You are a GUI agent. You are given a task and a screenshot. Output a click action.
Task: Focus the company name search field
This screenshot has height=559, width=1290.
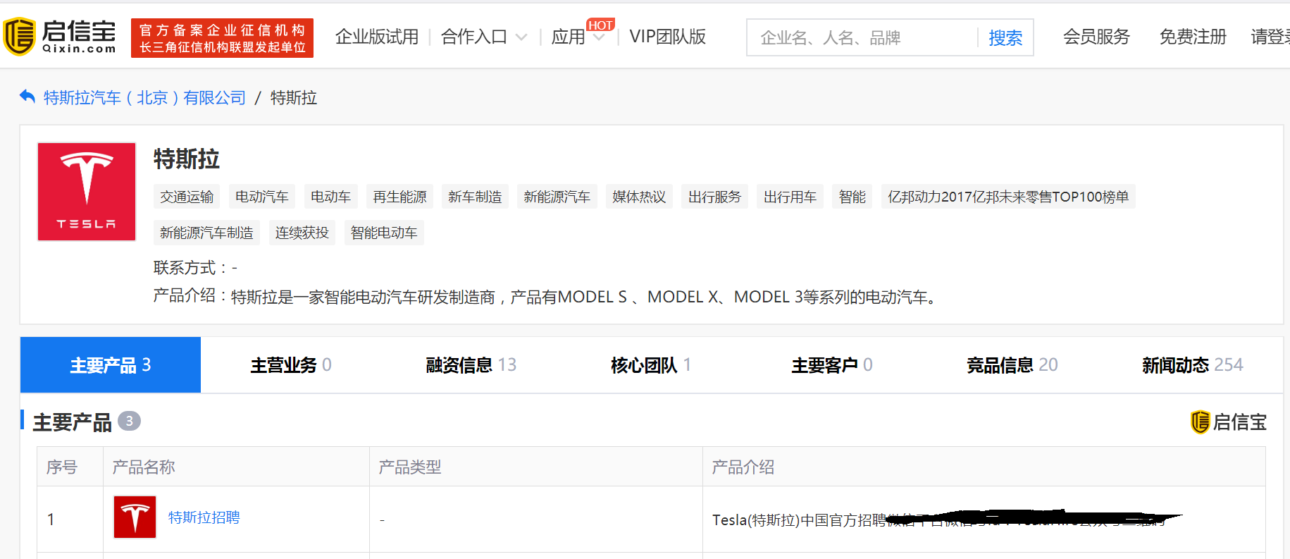[862, 37]
